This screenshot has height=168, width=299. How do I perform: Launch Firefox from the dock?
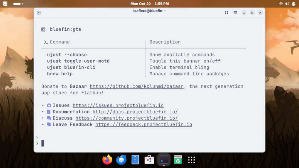[x=107, y=160]
